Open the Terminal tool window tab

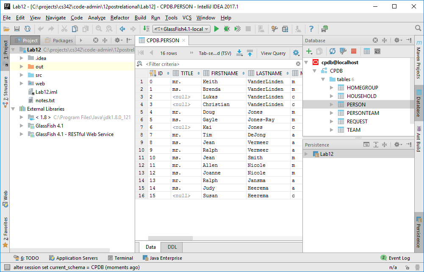pos(120,258)
